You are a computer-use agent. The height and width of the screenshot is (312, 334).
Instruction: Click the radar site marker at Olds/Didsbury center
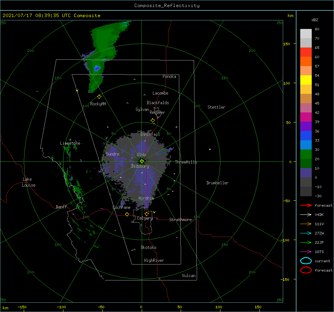142,161
